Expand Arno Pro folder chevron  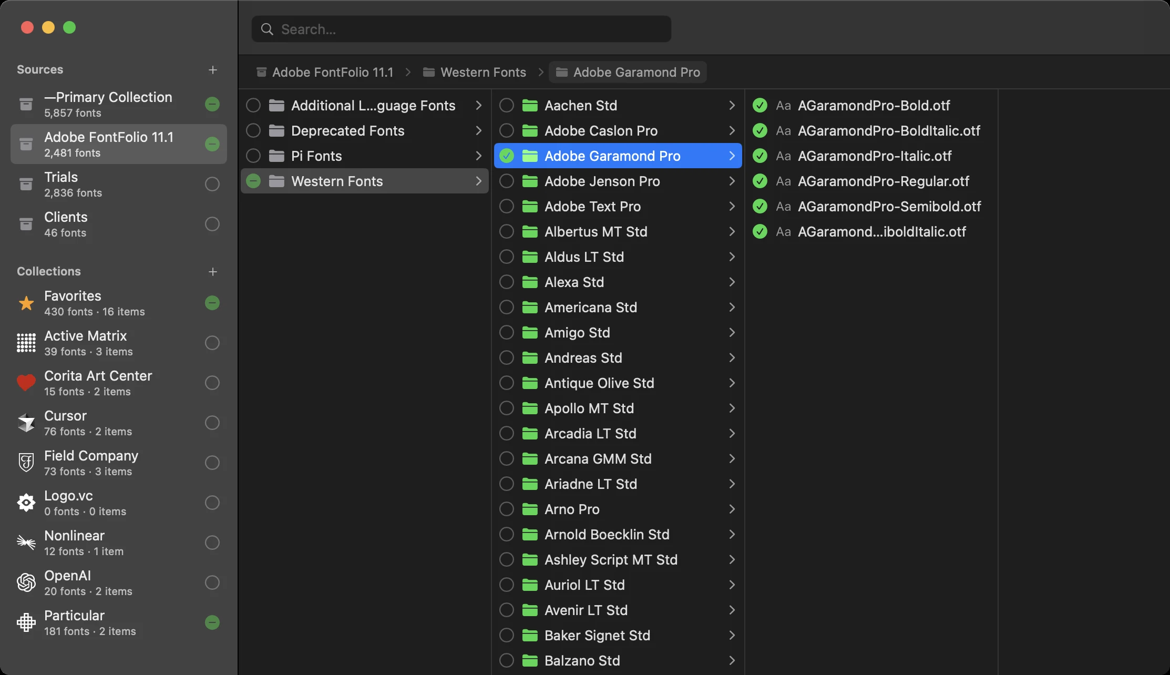pyautogui.click(x=732, y=509)
